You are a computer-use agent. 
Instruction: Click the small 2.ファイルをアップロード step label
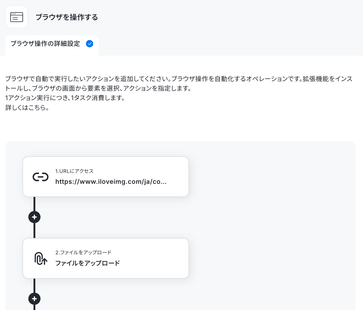point(83,252)
